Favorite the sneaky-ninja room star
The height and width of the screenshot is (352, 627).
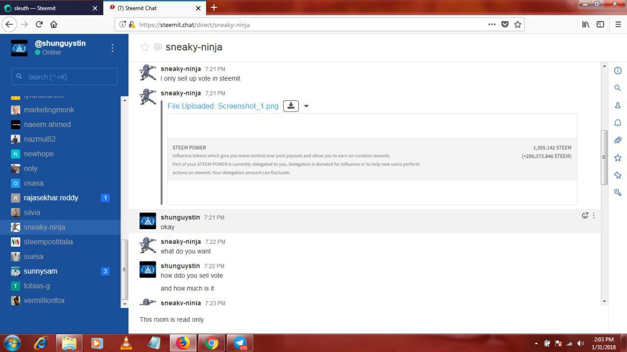145,47
